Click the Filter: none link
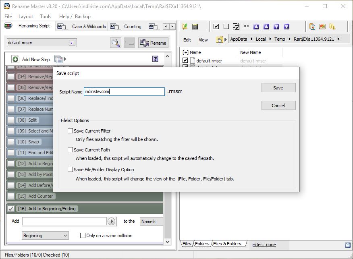Screen dimensions: 353x259 264,244
